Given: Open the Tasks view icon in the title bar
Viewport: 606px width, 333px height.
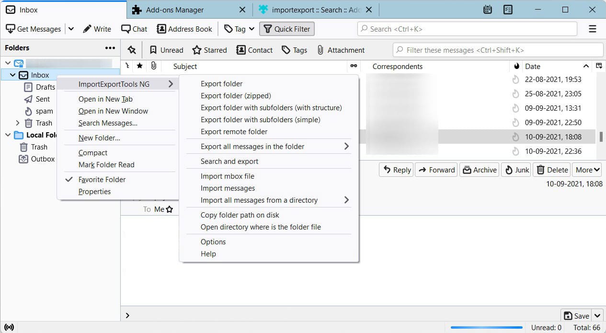Looking at the screenshot, I should tap(507, 9).
